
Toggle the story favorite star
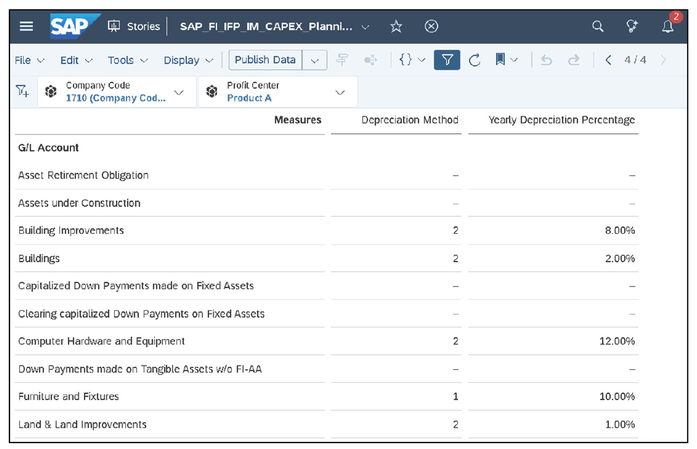[x=396, y=26]
